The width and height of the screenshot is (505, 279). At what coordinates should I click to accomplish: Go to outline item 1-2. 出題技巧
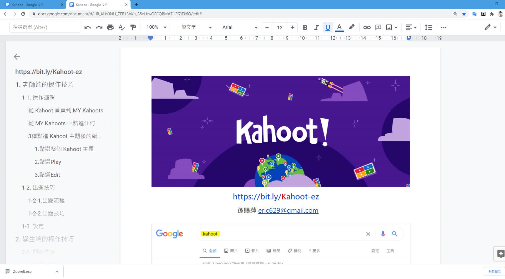click(x=38, y=188)
